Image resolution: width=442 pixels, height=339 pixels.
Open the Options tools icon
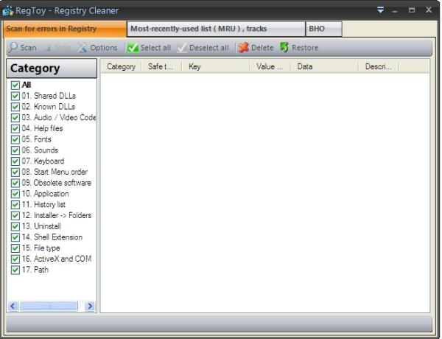(82, 48)
